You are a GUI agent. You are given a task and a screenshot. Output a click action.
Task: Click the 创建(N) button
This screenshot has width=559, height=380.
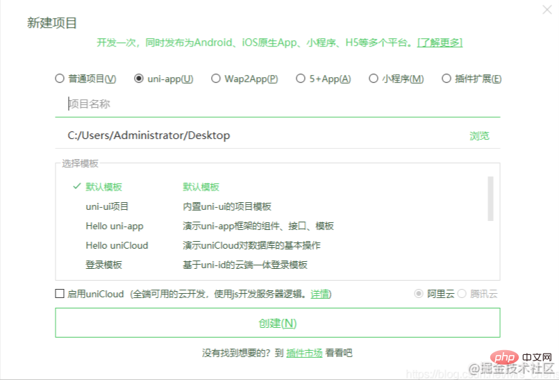pos(277,323)
